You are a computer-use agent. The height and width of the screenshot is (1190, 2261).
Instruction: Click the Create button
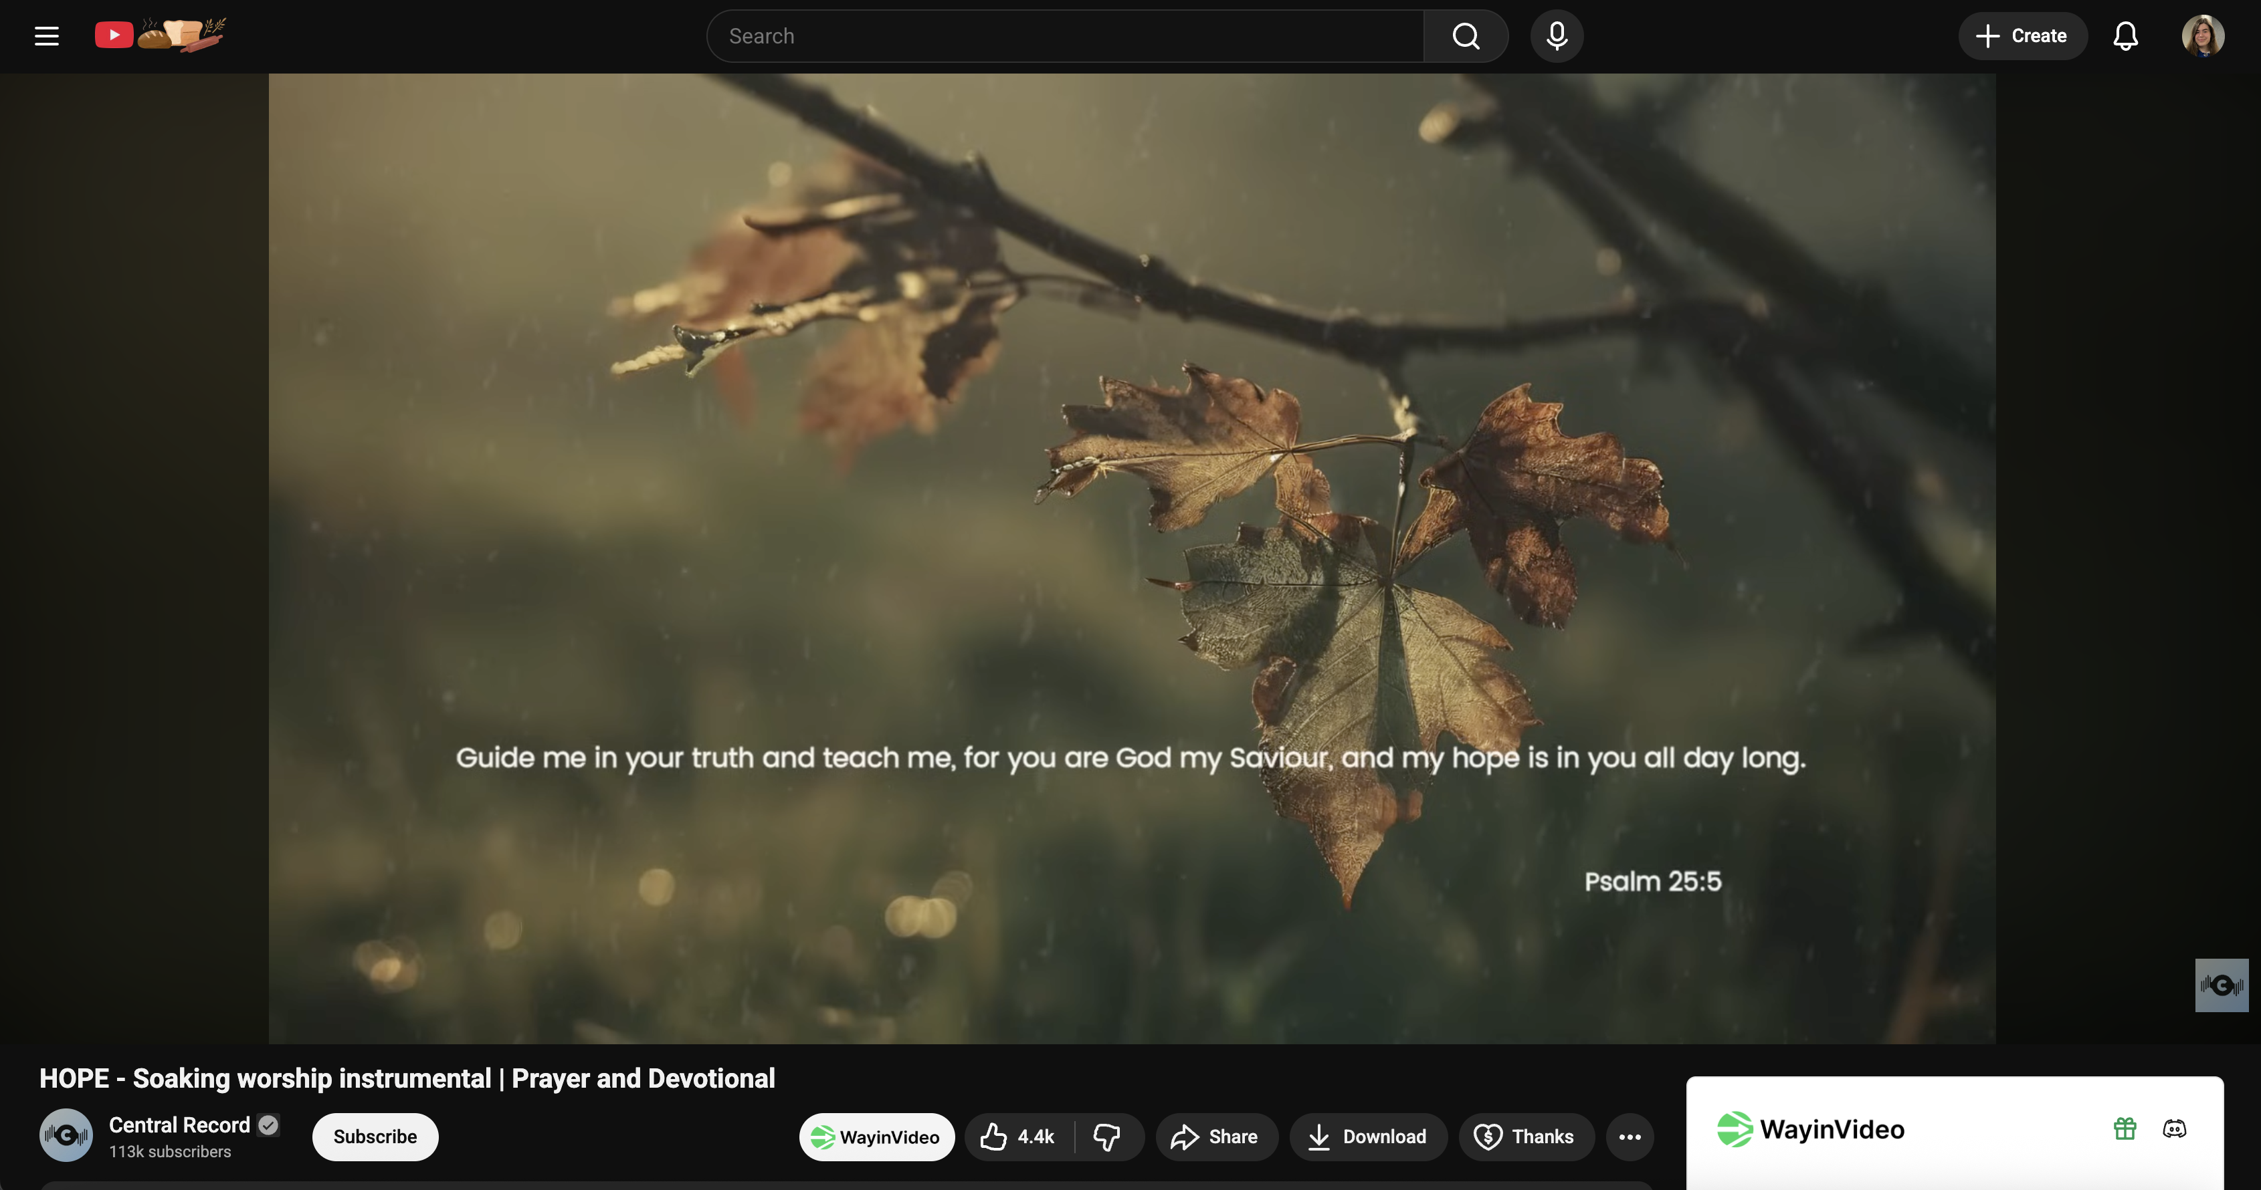point(2022,36)
